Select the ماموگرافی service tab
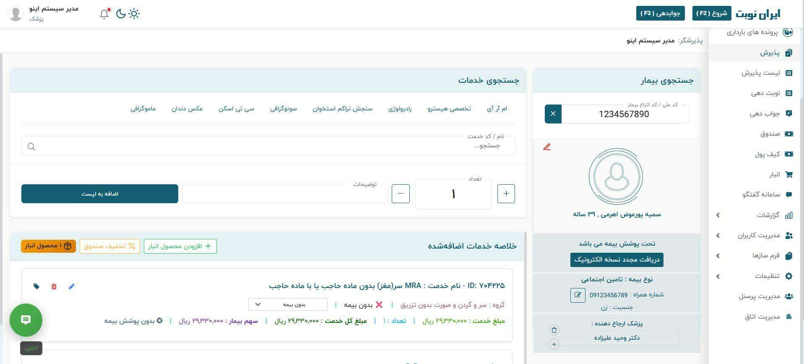 point(143,109)
